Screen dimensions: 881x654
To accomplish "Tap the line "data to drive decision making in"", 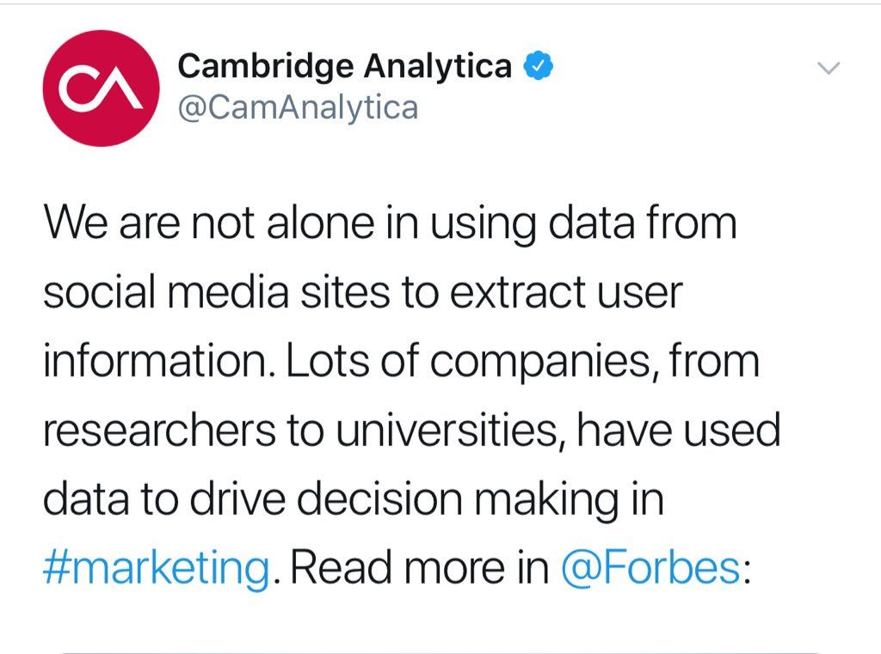I will click(353, 499).
